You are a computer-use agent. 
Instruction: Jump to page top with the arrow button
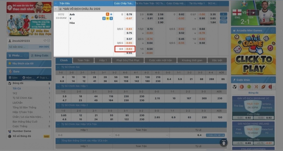pos(224,143)
